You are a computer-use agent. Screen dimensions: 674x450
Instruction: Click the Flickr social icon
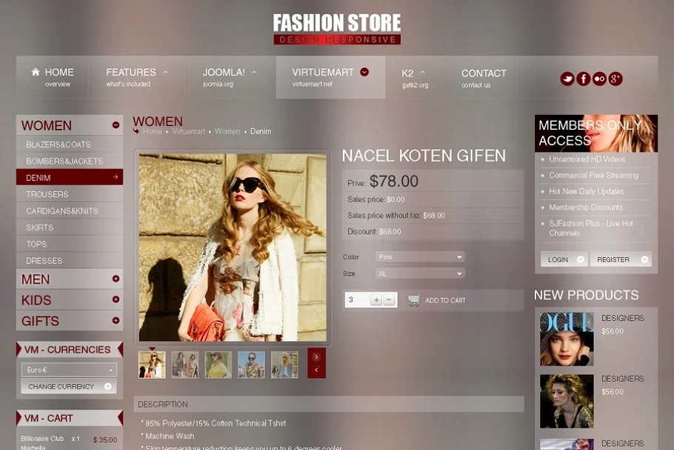pos(599,79)
